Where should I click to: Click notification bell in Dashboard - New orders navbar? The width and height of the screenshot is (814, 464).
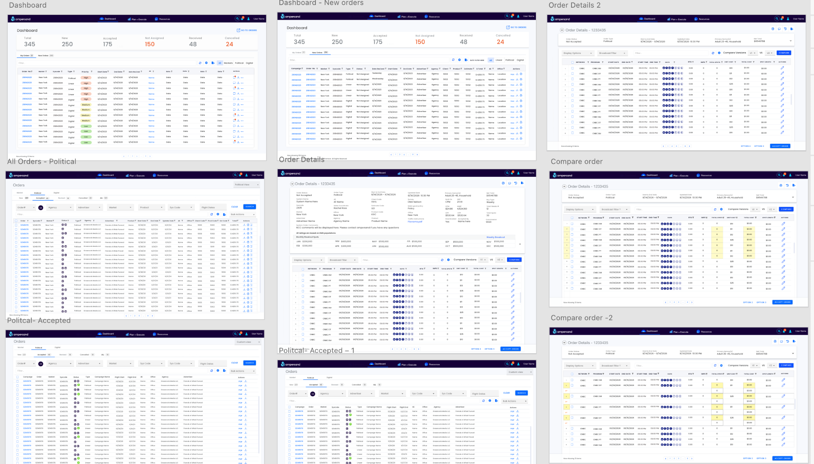[x=513, y=16]
